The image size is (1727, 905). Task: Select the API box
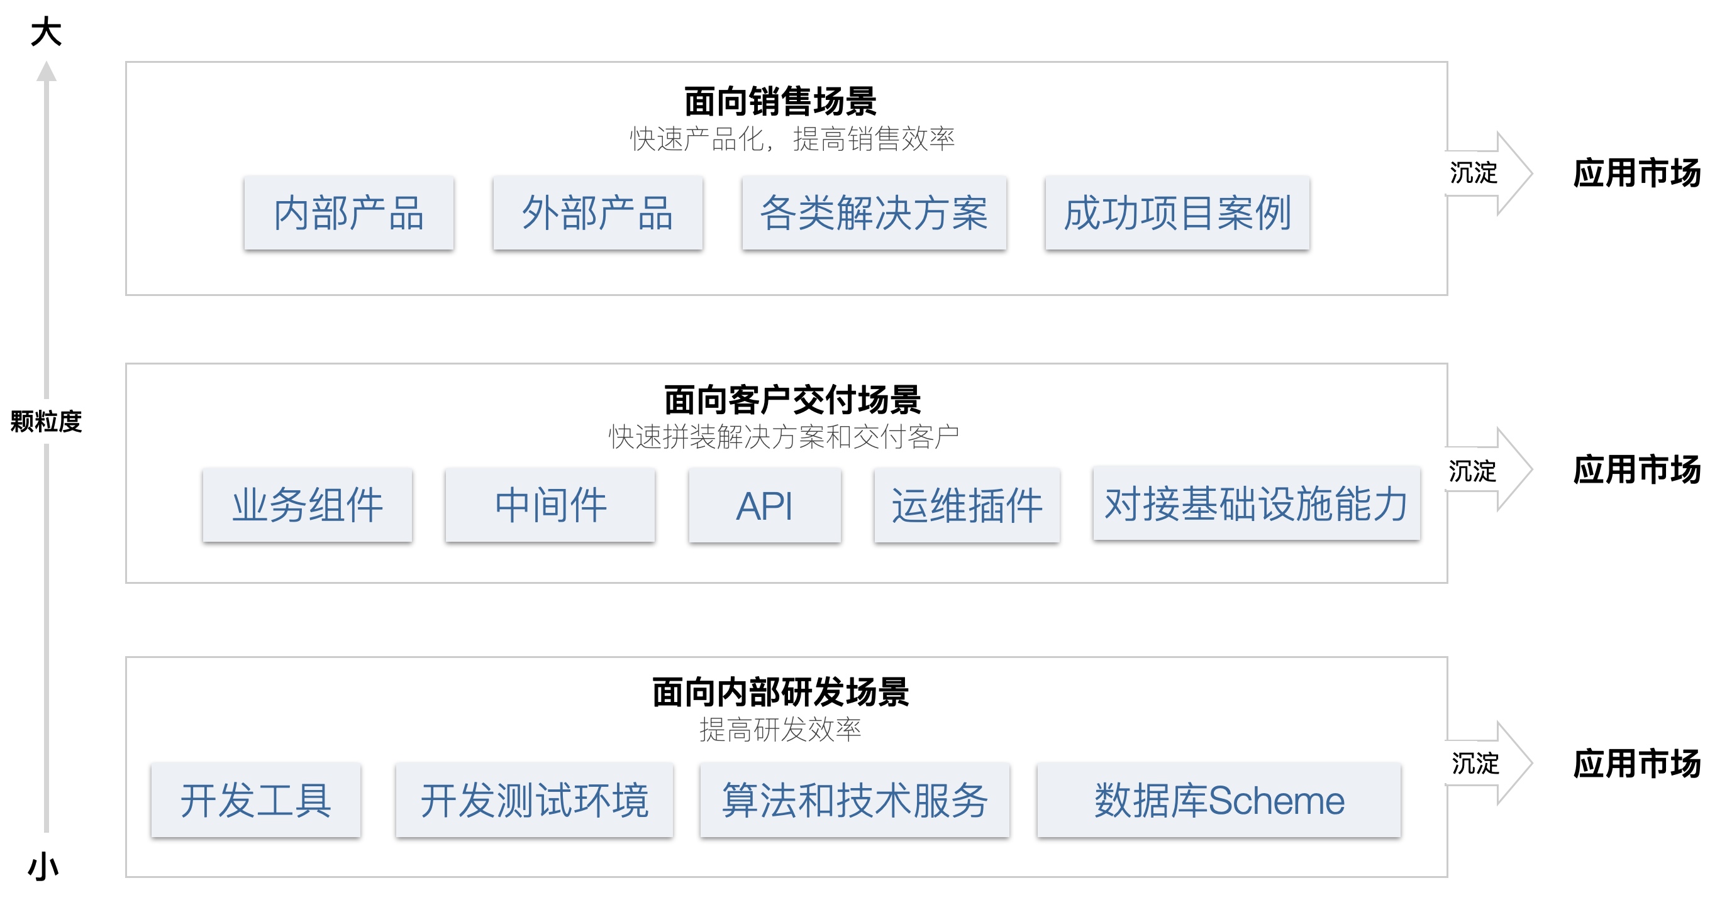[x=764, y=505]
